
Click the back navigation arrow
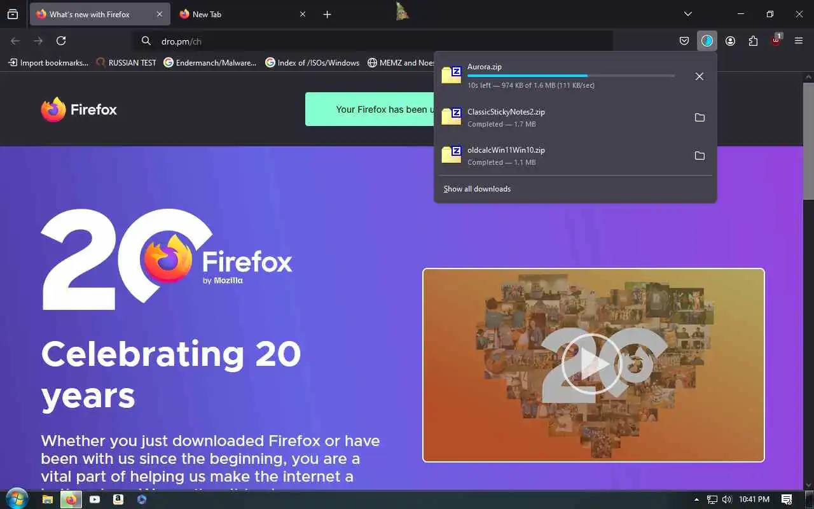pos(16,41)
